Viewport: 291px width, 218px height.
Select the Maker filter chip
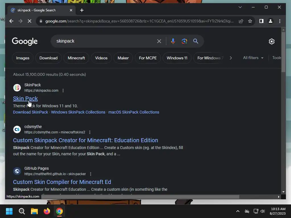(123, 58)
